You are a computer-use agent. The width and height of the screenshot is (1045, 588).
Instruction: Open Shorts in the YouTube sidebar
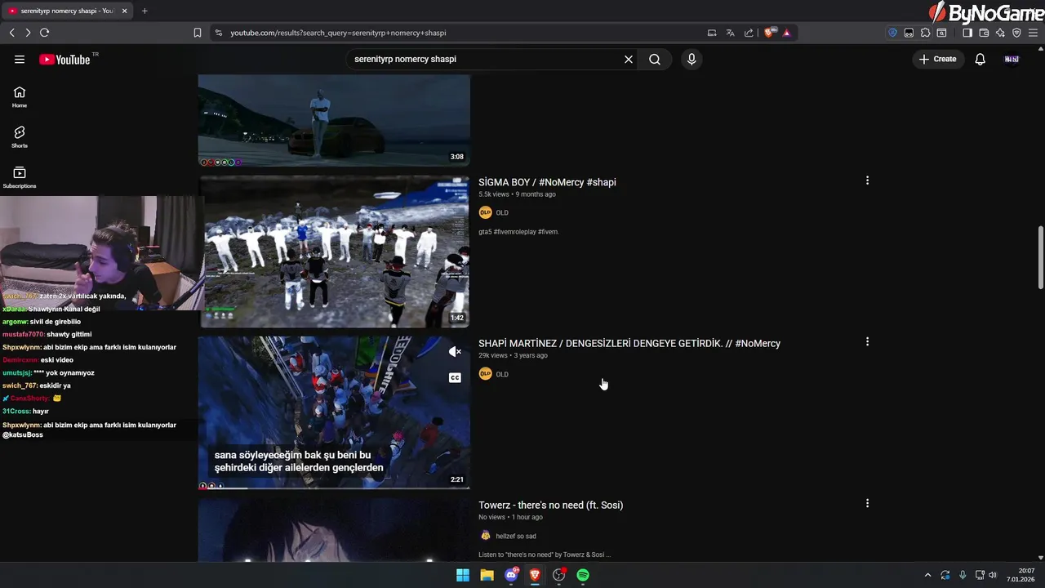[20, 137]
